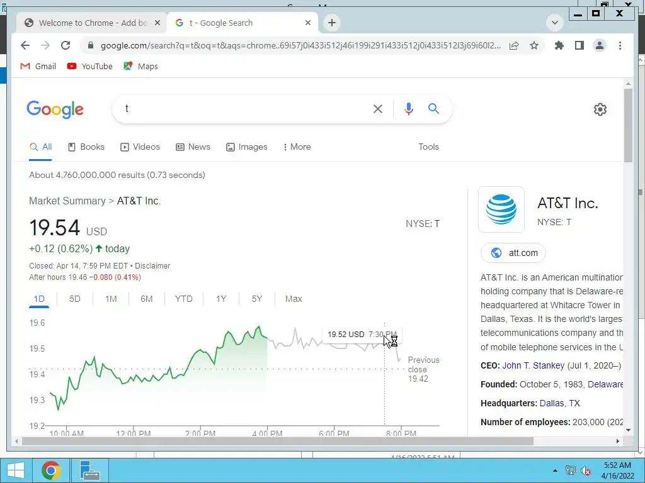Switch to News results

[x=193, y=147]
